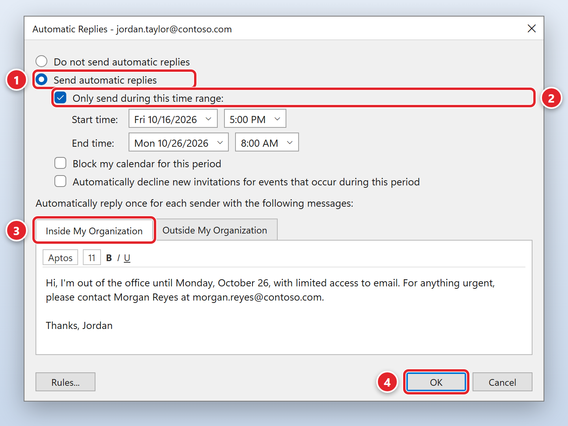Click into the auto-reply message body
The height and width of the screenshot is (426, 568).
tap(284, 311)
